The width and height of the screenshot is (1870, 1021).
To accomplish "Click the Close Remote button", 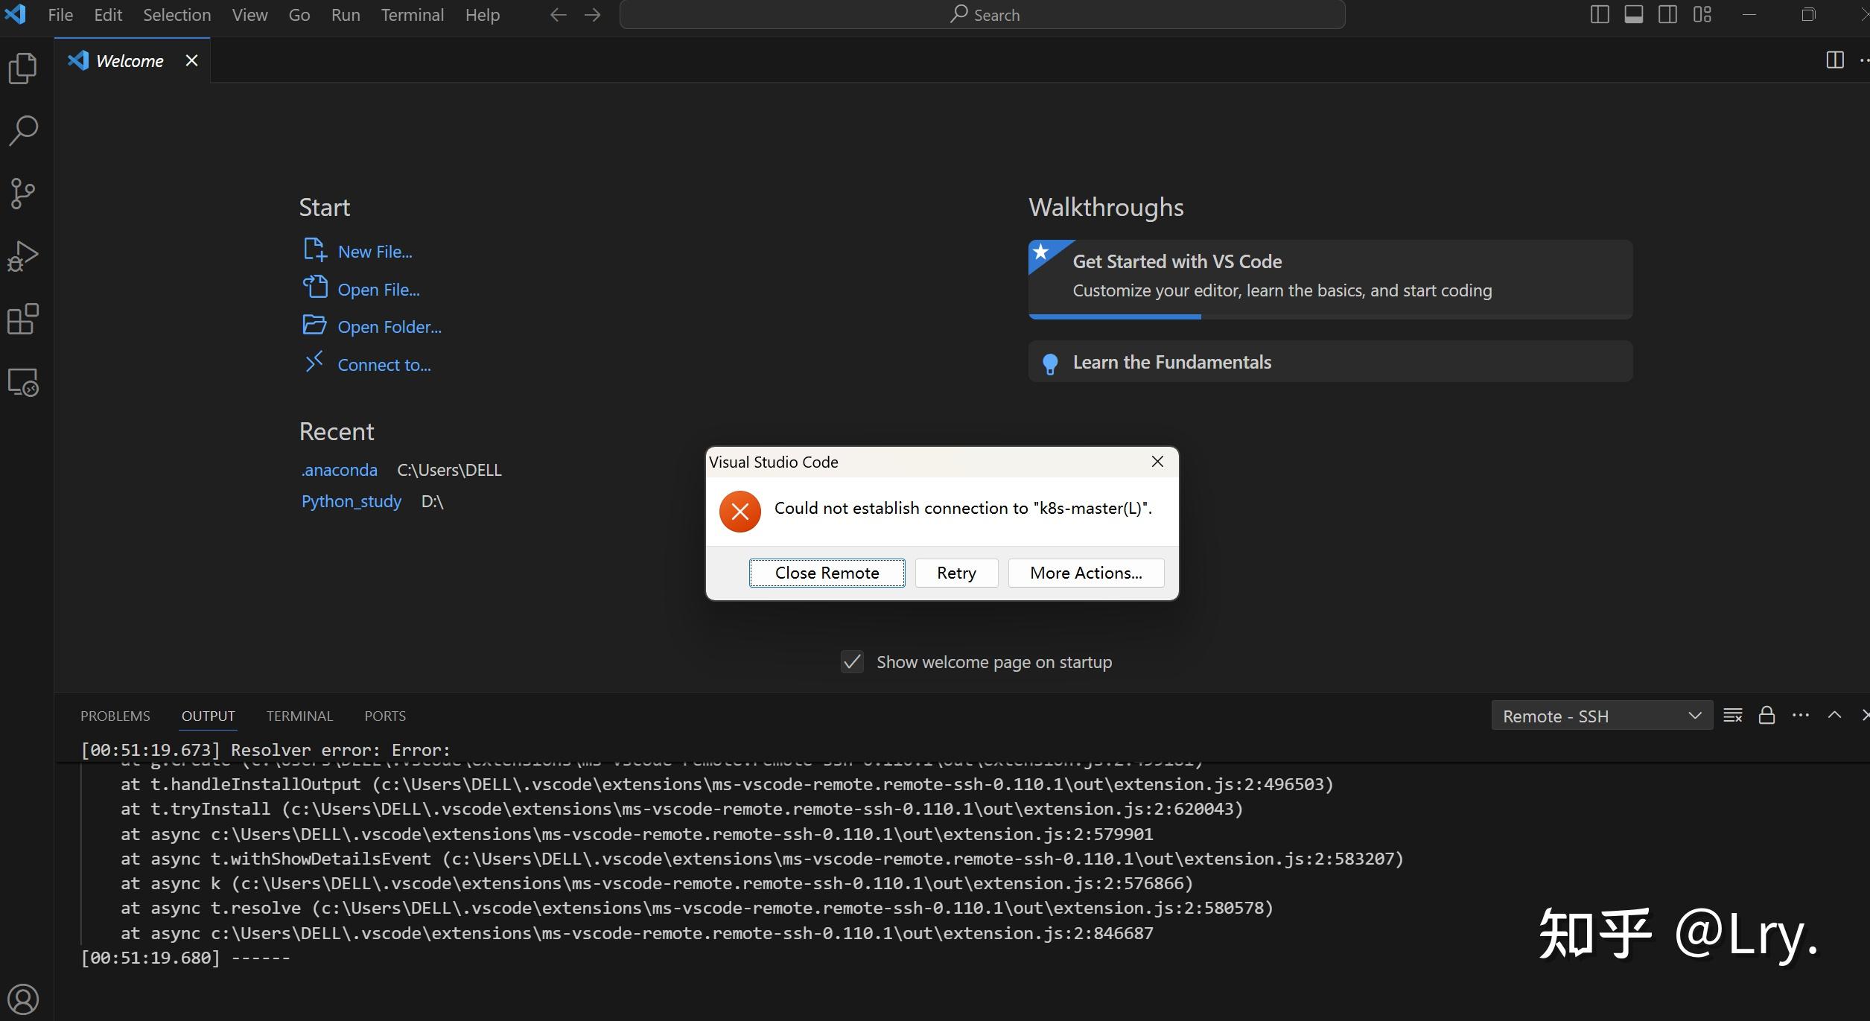I will tap(827, 573).
